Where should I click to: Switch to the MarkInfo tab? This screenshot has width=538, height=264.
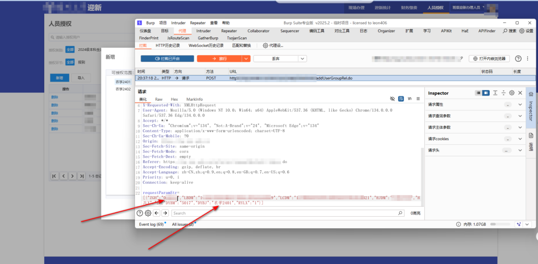(x=195, y=99)
